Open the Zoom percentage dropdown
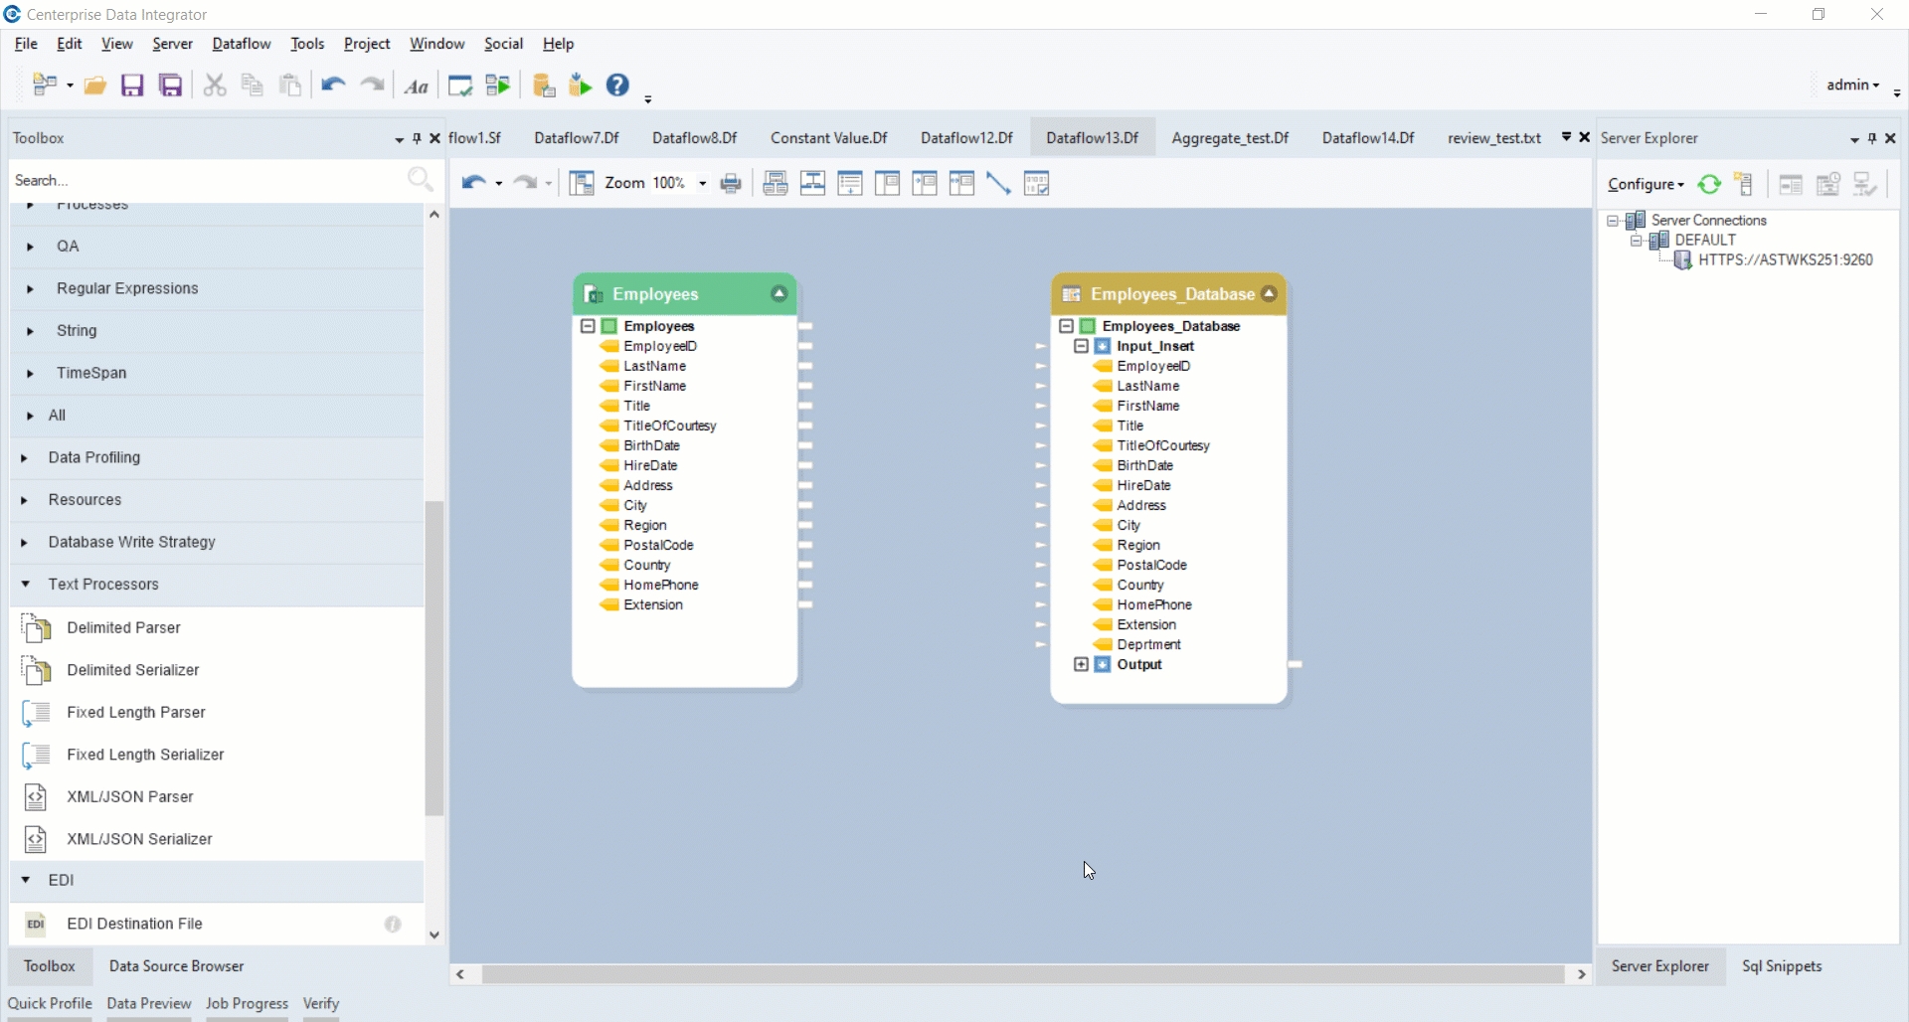This screenshot has width=1909, height=1022. 702,184
